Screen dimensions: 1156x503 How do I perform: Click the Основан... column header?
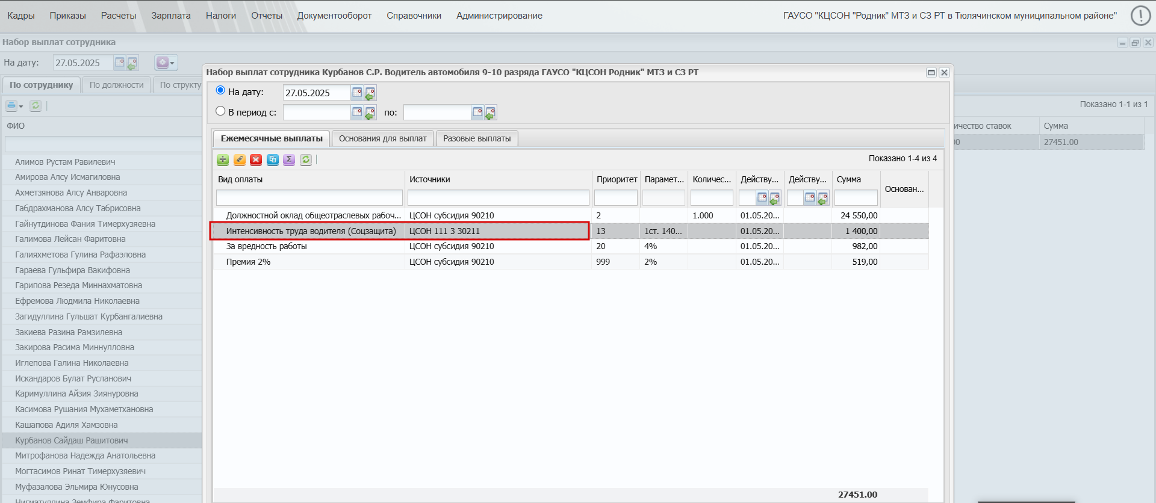click(x=904, y=189)
